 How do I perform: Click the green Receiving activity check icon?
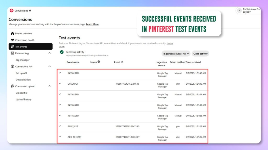point(62,52)
